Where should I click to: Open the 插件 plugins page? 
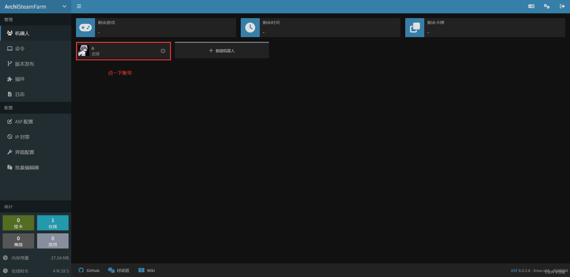20,79
